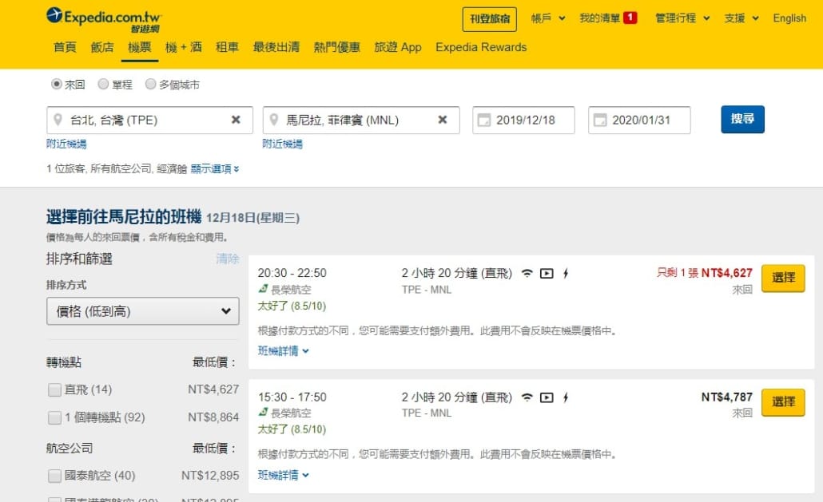Click the 太好了 (8.5/10) rating on 15:30 flight
This screenshot has height=502, width=823.
point(292,429)
